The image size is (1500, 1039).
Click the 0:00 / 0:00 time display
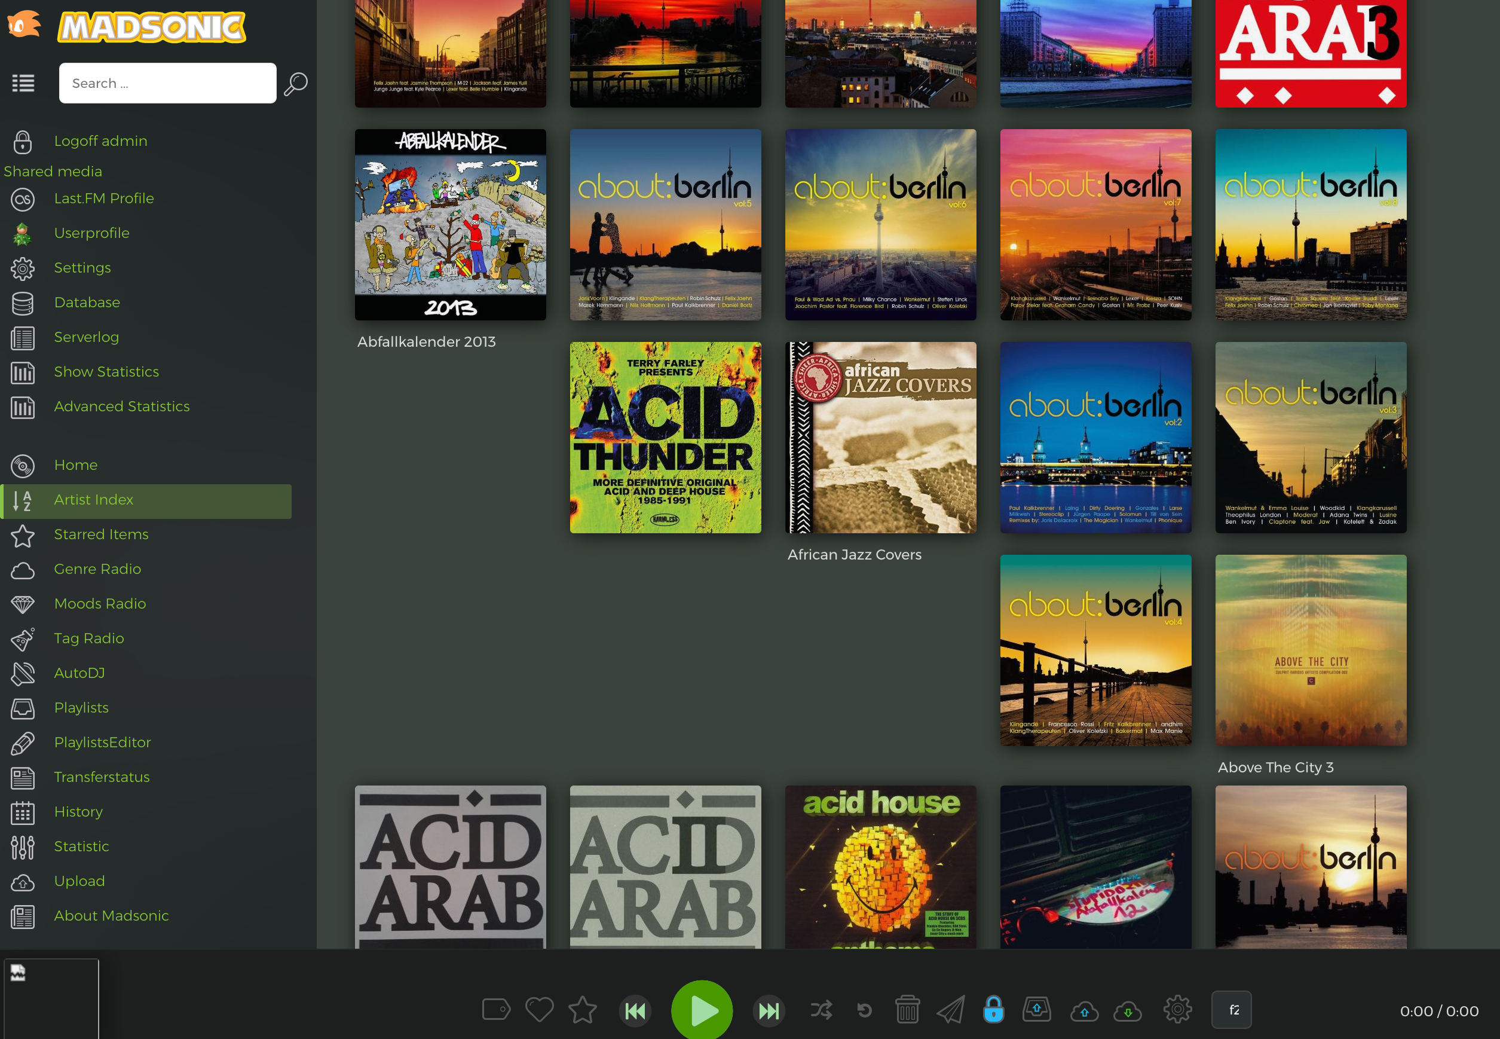coord(1439,1011)
